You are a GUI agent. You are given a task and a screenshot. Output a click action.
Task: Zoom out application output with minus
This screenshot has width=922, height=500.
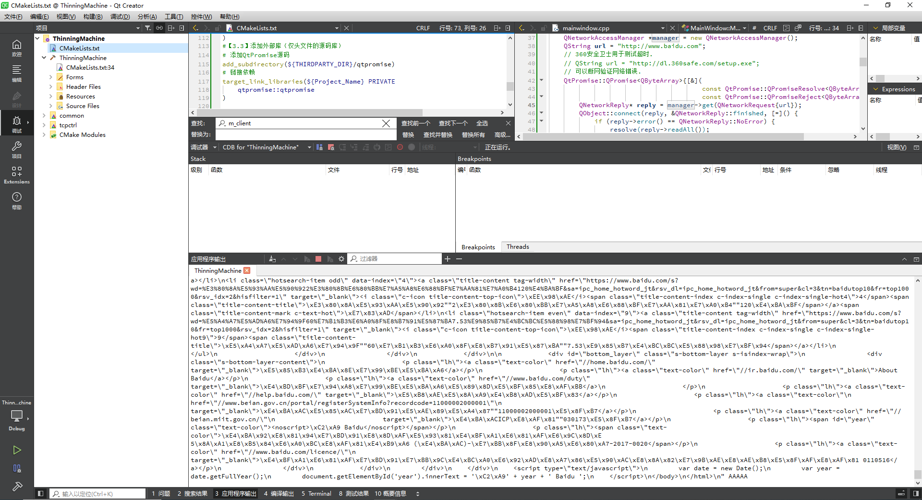tap(459, 259)
